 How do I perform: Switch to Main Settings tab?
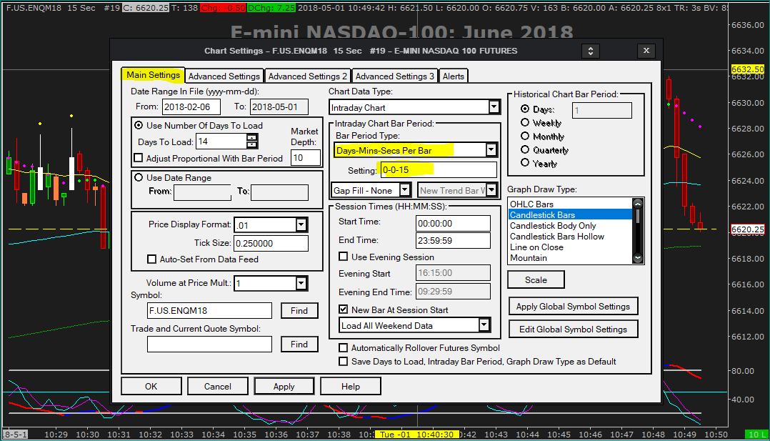point(153,75)
